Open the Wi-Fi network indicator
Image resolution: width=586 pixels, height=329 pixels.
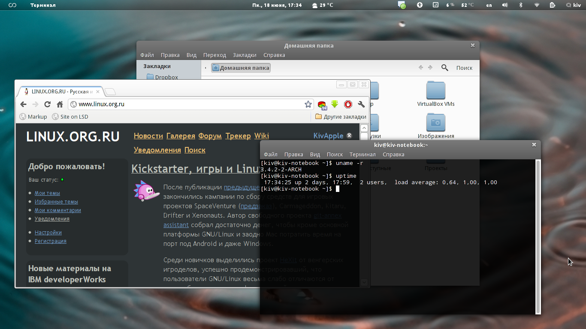point(537,5)
